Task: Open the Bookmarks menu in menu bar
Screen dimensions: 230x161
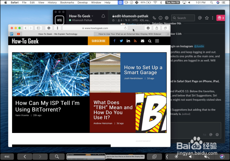Action: pyautogui.click(x=67, y=2)
